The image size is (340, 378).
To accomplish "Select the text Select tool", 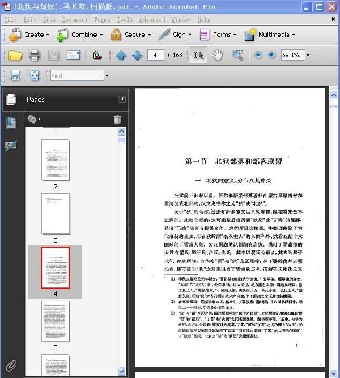I will pos(198,55).
